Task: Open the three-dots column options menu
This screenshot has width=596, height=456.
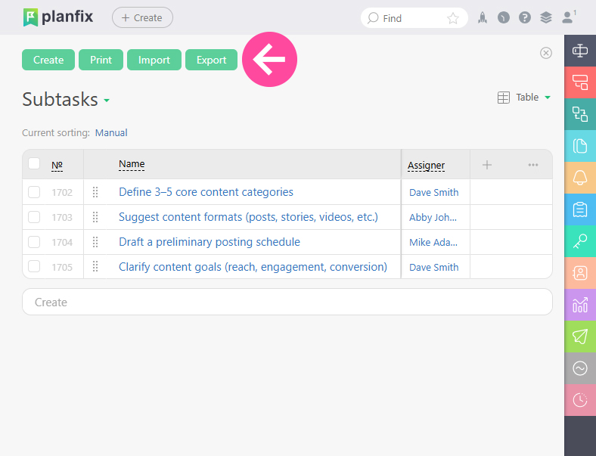Action: pyautogui.click(x=533, y=165)
